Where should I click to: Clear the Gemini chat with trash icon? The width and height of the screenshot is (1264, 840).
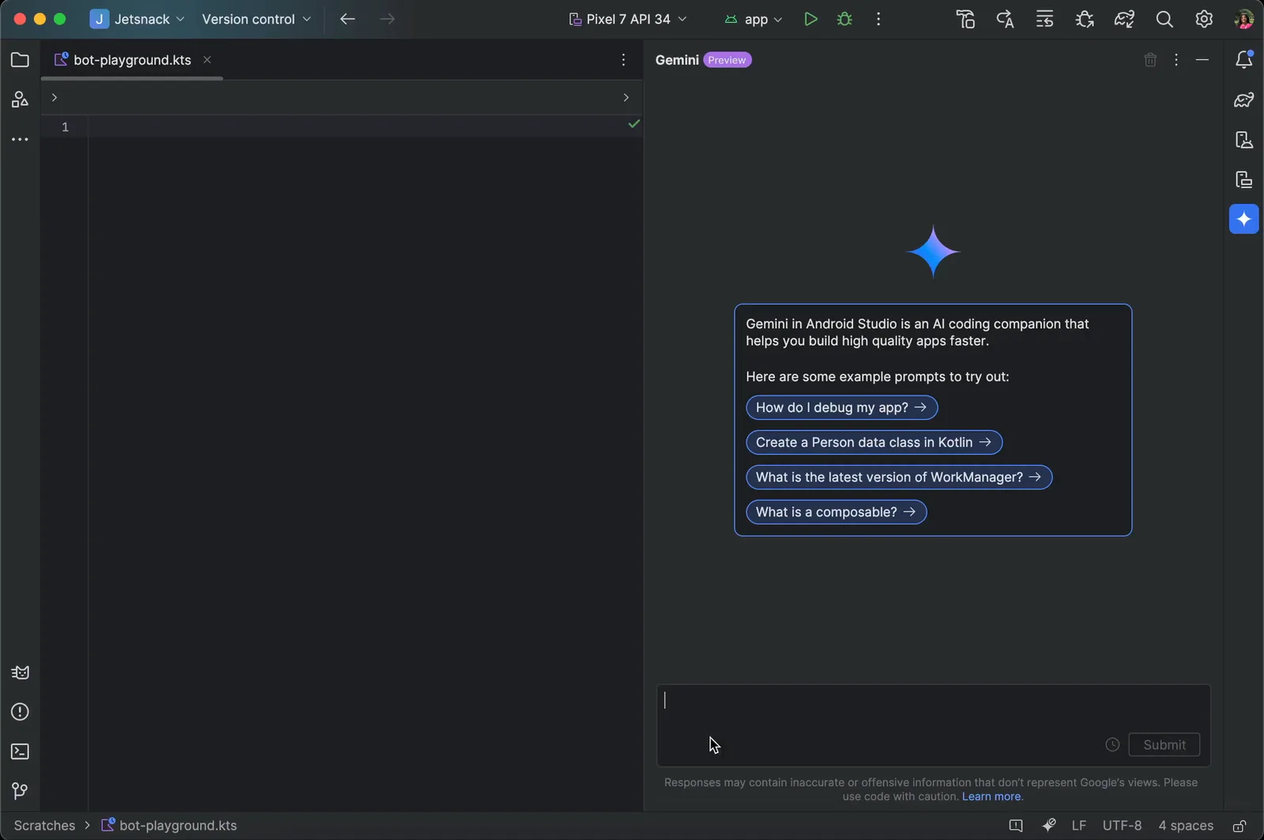tap(1150, 60)
